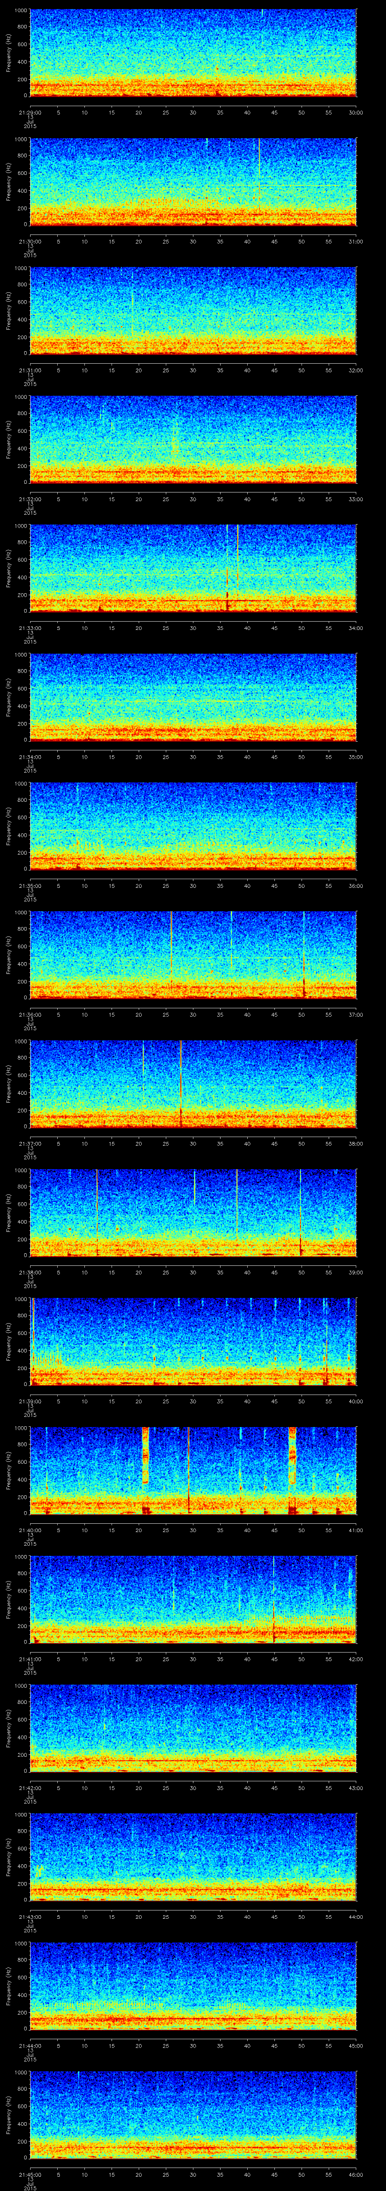The height and width of the screenshot is (2191, 386).
Task: Click the vertical line near 28 s in 21:37:00 spectrogram
Action: pyautogui.click(x=181, y=1083)
